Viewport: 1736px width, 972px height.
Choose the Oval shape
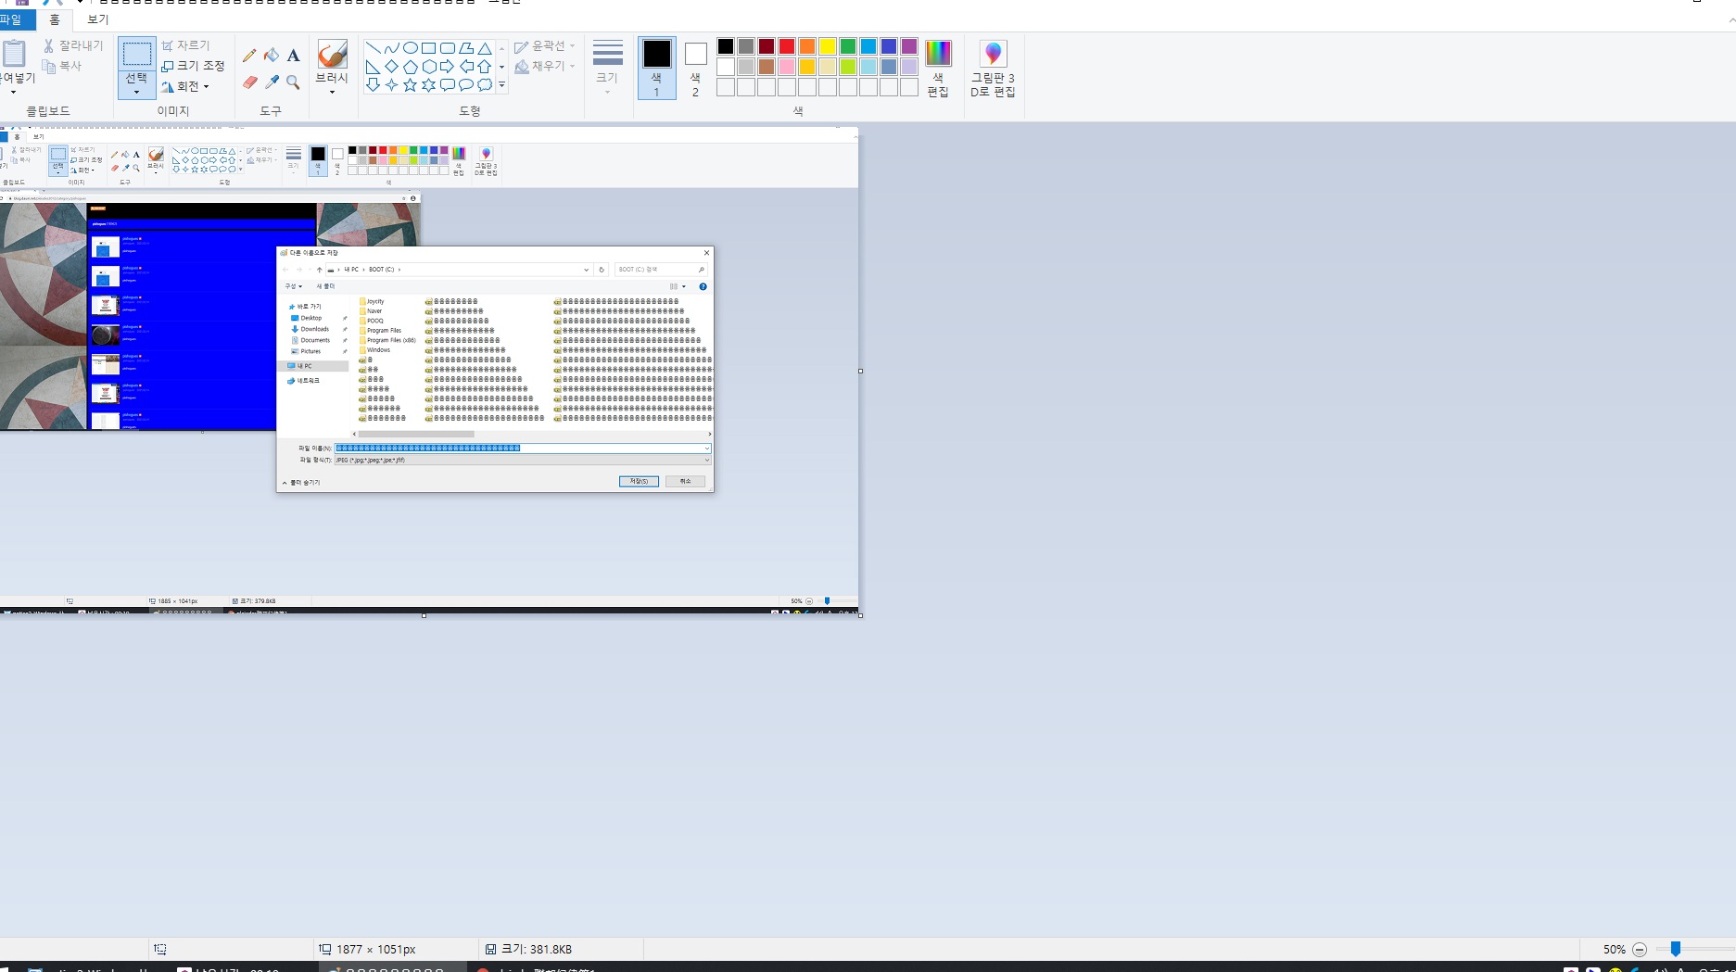[x=410, y=48]
